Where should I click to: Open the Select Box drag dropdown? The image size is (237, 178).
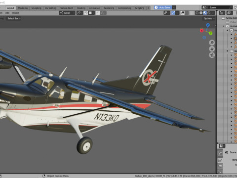coord(14,18)
